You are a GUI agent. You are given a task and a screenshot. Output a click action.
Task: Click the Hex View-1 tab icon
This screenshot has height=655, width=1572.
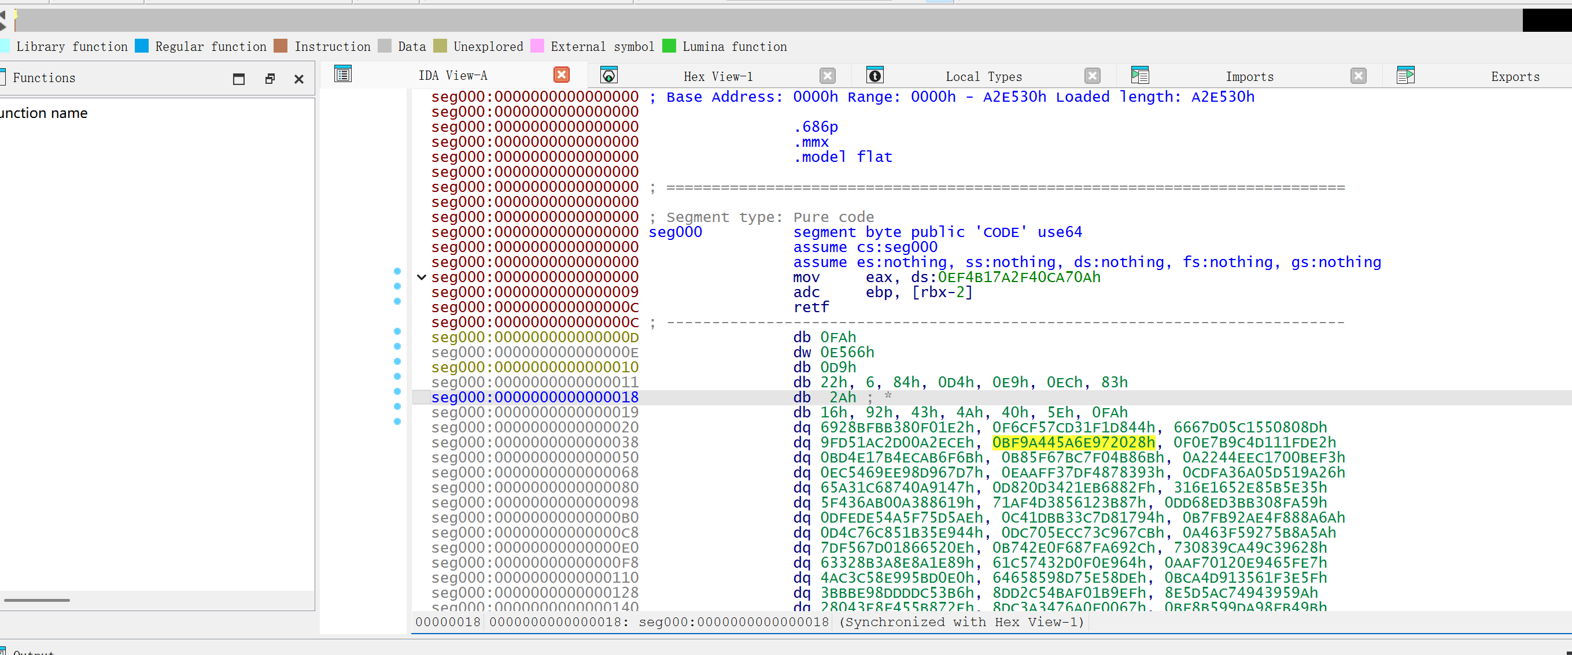(608, 76)
